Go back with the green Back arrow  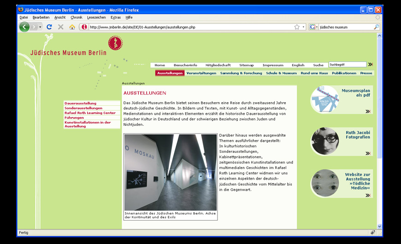24,27
